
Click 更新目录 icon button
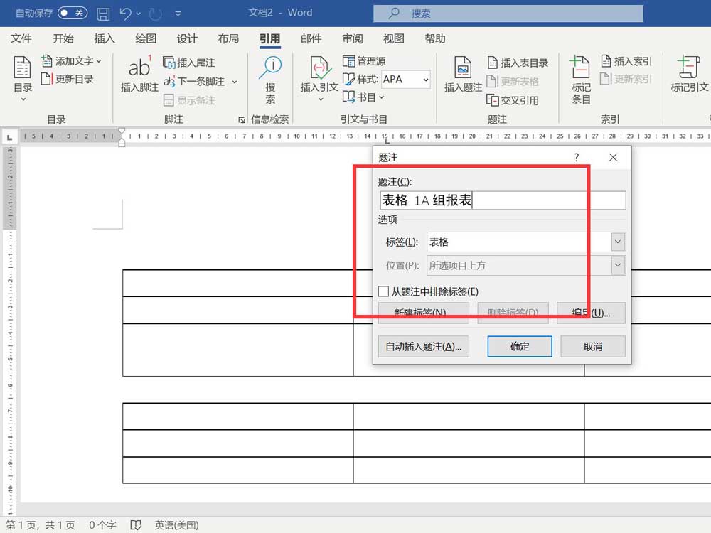point(47,79)
